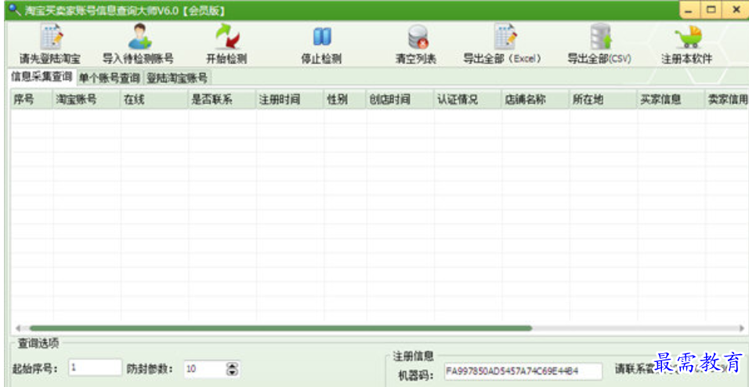
Task: Click the 淘宝账号 column header
Action: 86,99
